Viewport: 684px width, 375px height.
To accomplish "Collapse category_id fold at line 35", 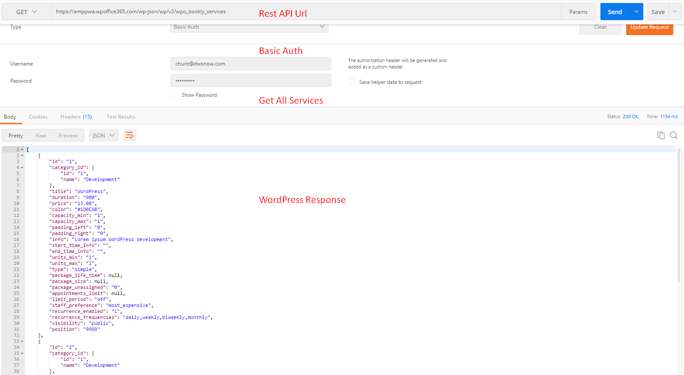I will coord(22,353).
